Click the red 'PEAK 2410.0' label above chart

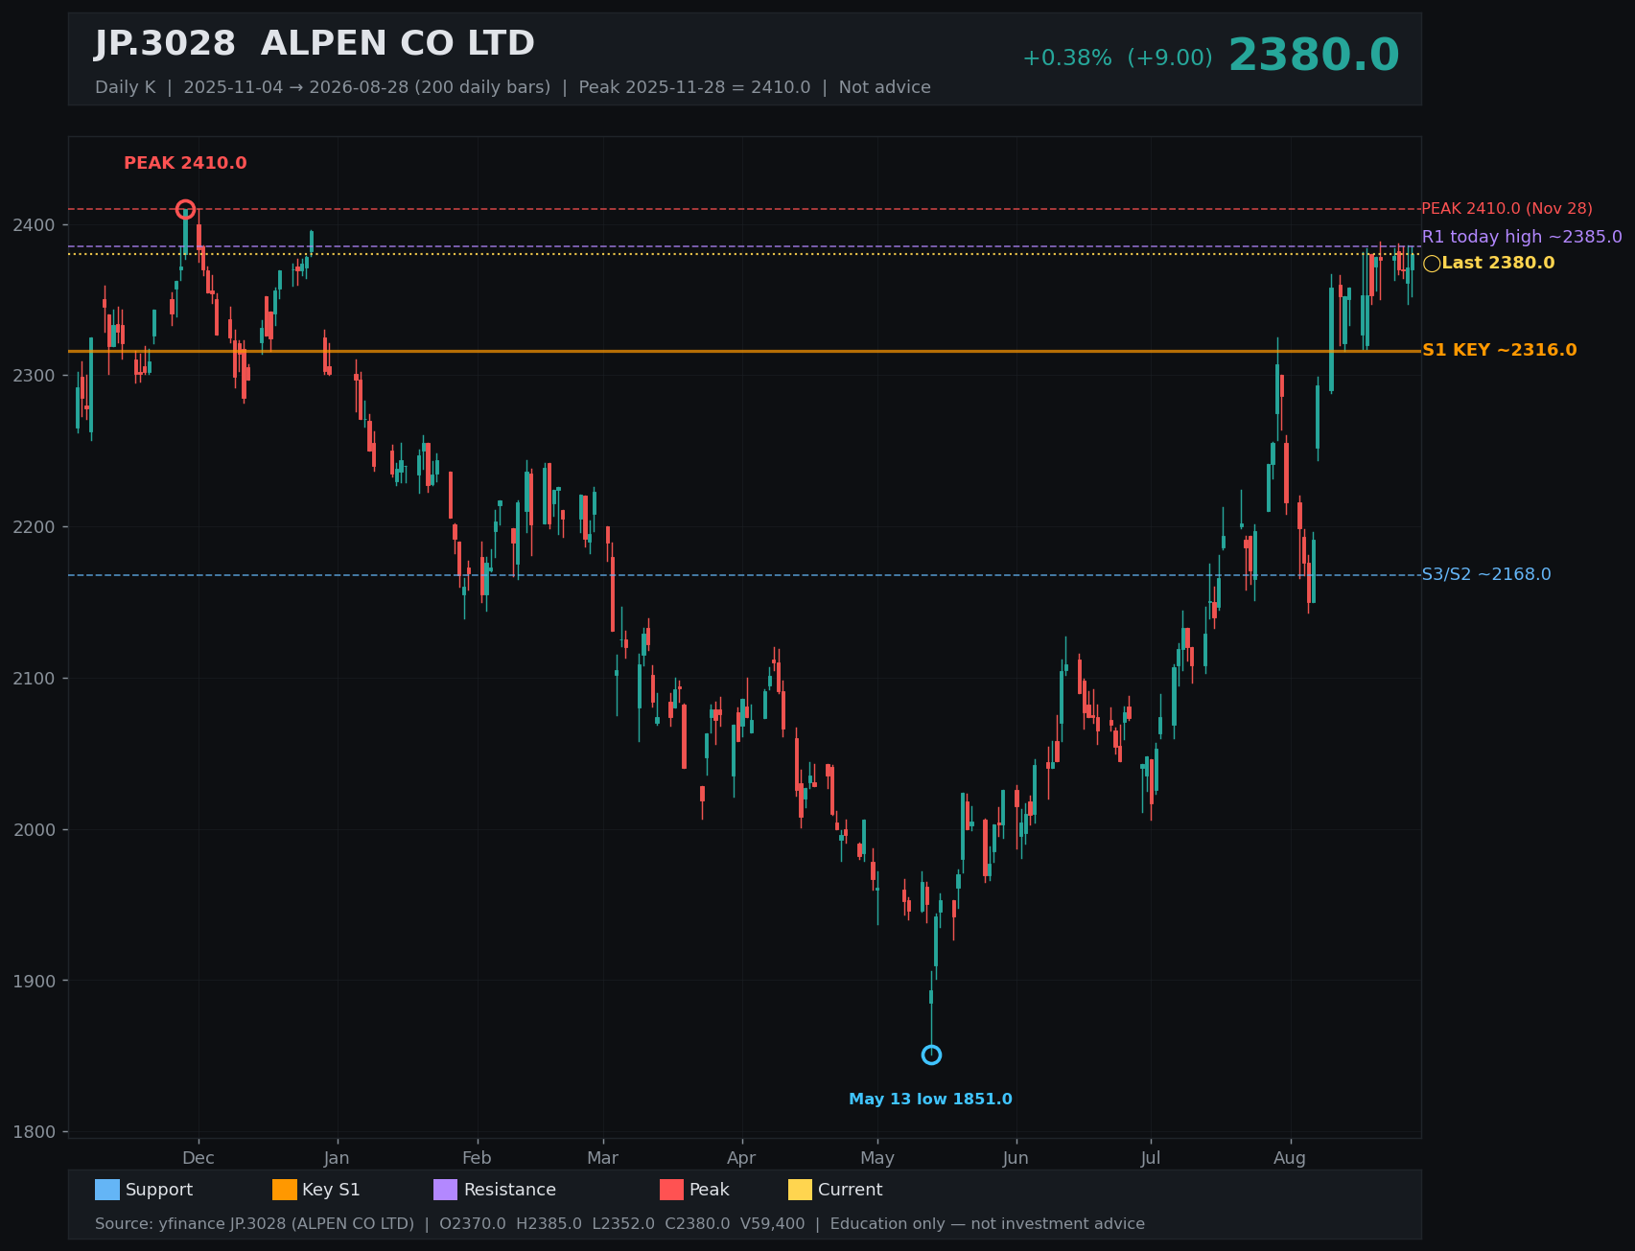(185, 163)
